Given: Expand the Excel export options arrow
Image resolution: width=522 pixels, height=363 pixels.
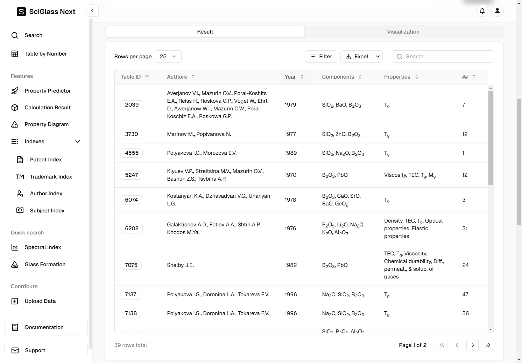Looking at the screenshot, I should pos(378,57).
